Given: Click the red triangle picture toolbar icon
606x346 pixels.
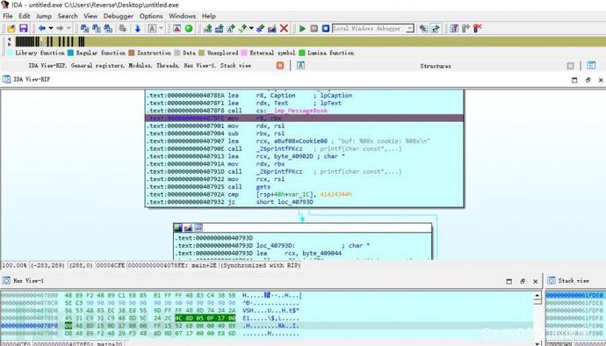Looking at the screenshot, I should [x=177, y=28].
